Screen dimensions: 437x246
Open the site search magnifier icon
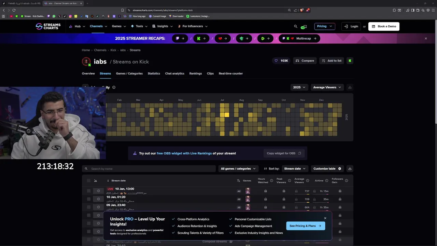click(296, 26)
